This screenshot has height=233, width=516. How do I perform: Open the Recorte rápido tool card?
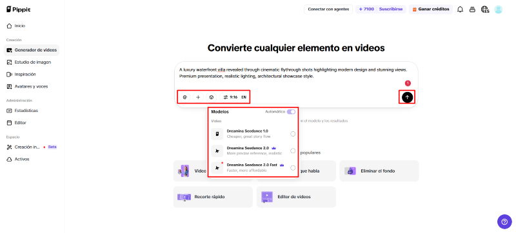pos(213,197)
